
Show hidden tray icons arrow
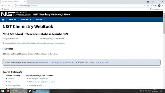[138, 91]
